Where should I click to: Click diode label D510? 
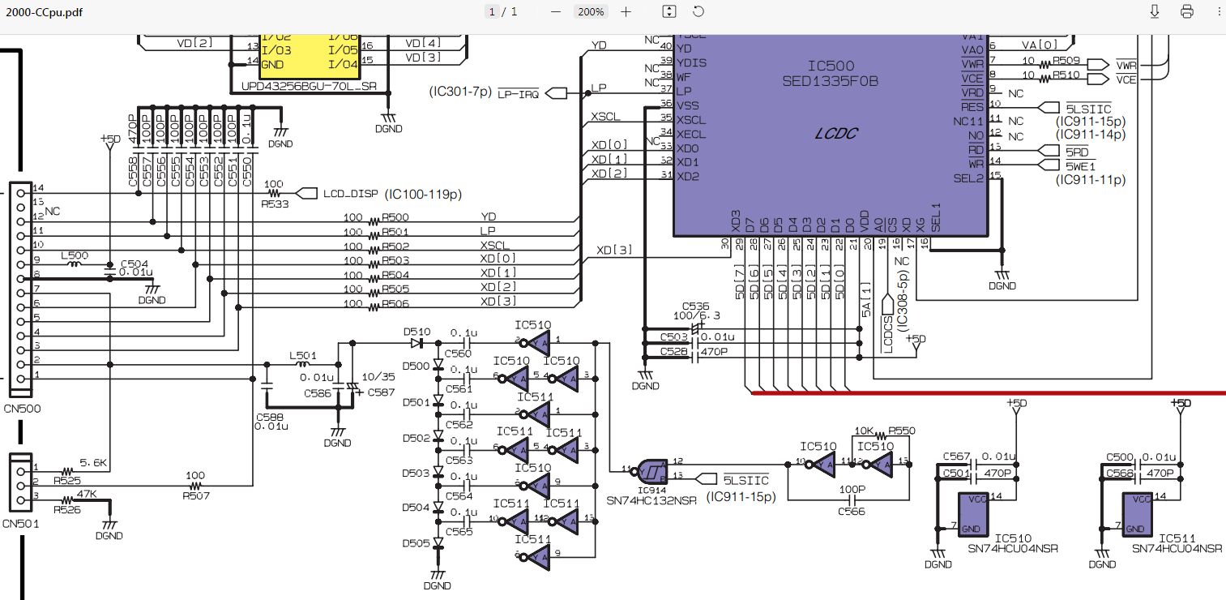pyautogui.click(x=416, y=332)
